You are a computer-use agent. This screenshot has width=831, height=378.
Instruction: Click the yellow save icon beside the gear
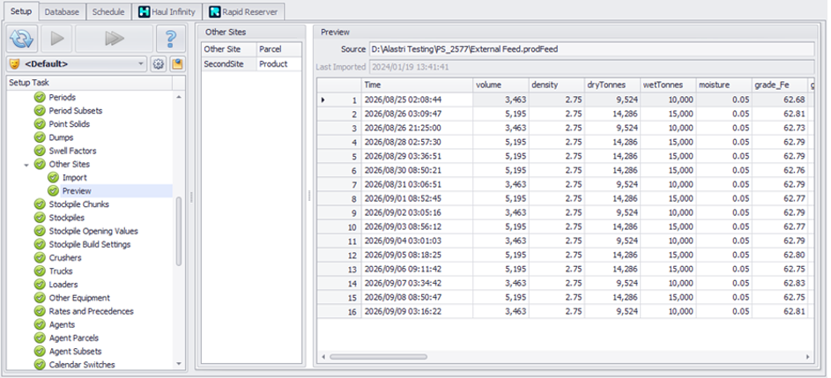click(176, 64)
